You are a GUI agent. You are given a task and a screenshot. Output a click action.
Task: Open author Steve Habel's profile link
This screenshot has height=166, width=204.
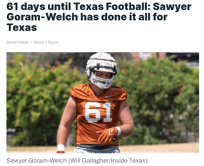(18, 42)
